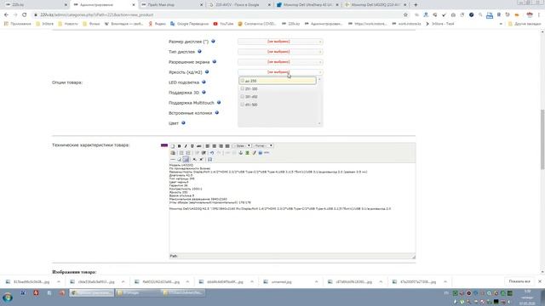Open the Тип дисплея dropdown
This screenshot has height=306, width=545.
[x=280, y=52]
